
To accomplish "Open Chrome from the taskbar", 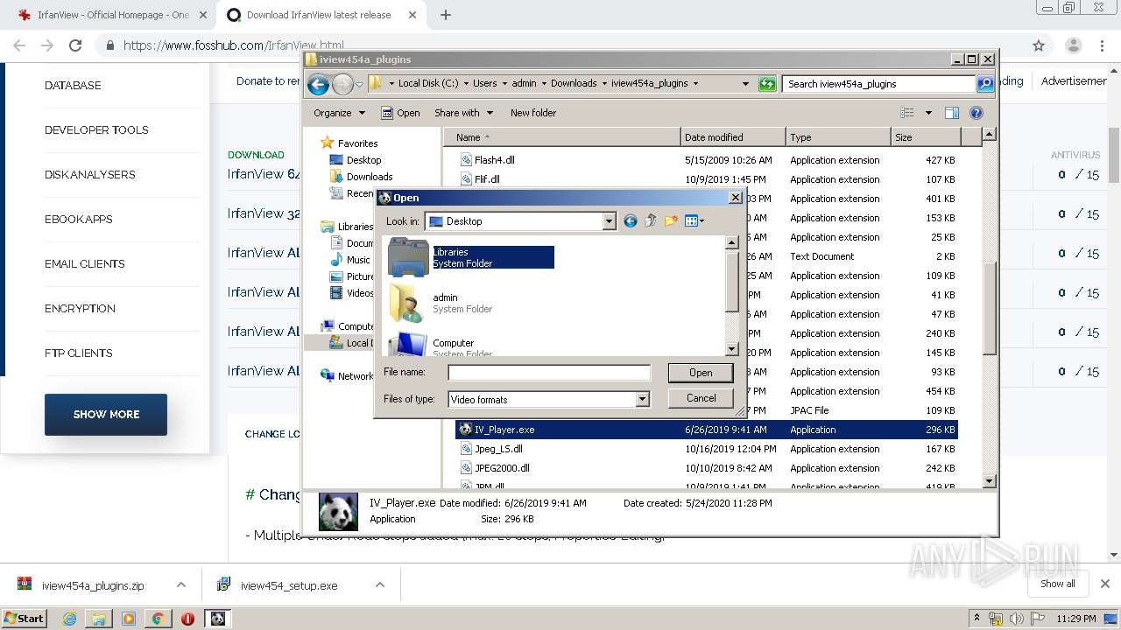I will point(158,619).
